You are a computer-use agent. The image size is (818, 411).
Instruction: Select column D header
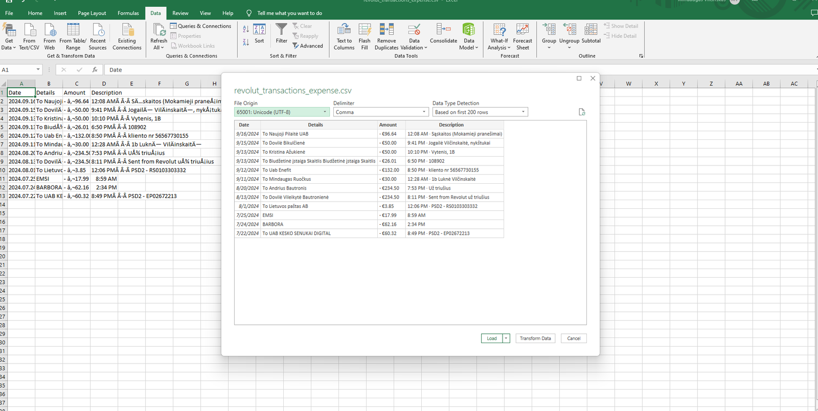104,84
